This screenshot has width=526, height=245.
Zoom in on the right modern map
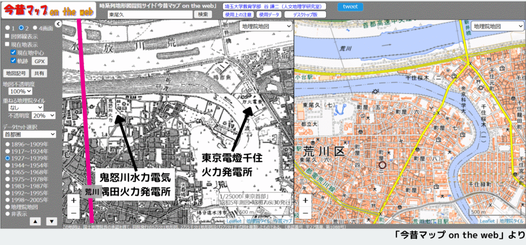[305, 200]
